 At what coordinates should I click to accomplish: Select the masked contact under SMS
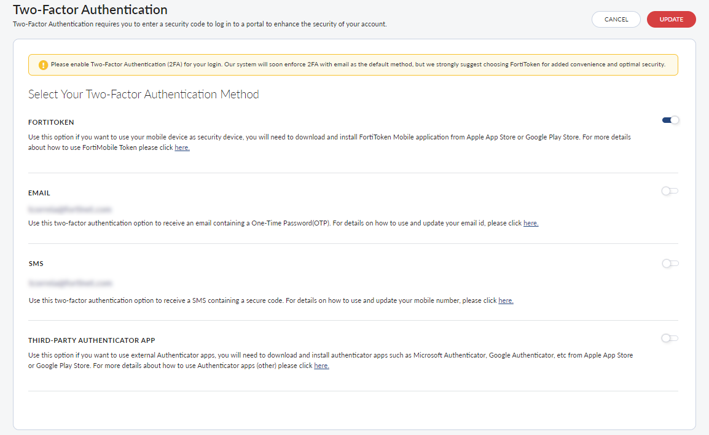pyautogui.click(x=69, y=283)
